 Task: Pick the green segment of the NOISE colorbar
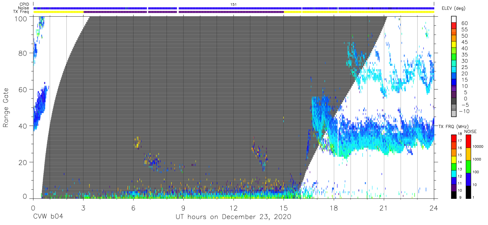468,167
